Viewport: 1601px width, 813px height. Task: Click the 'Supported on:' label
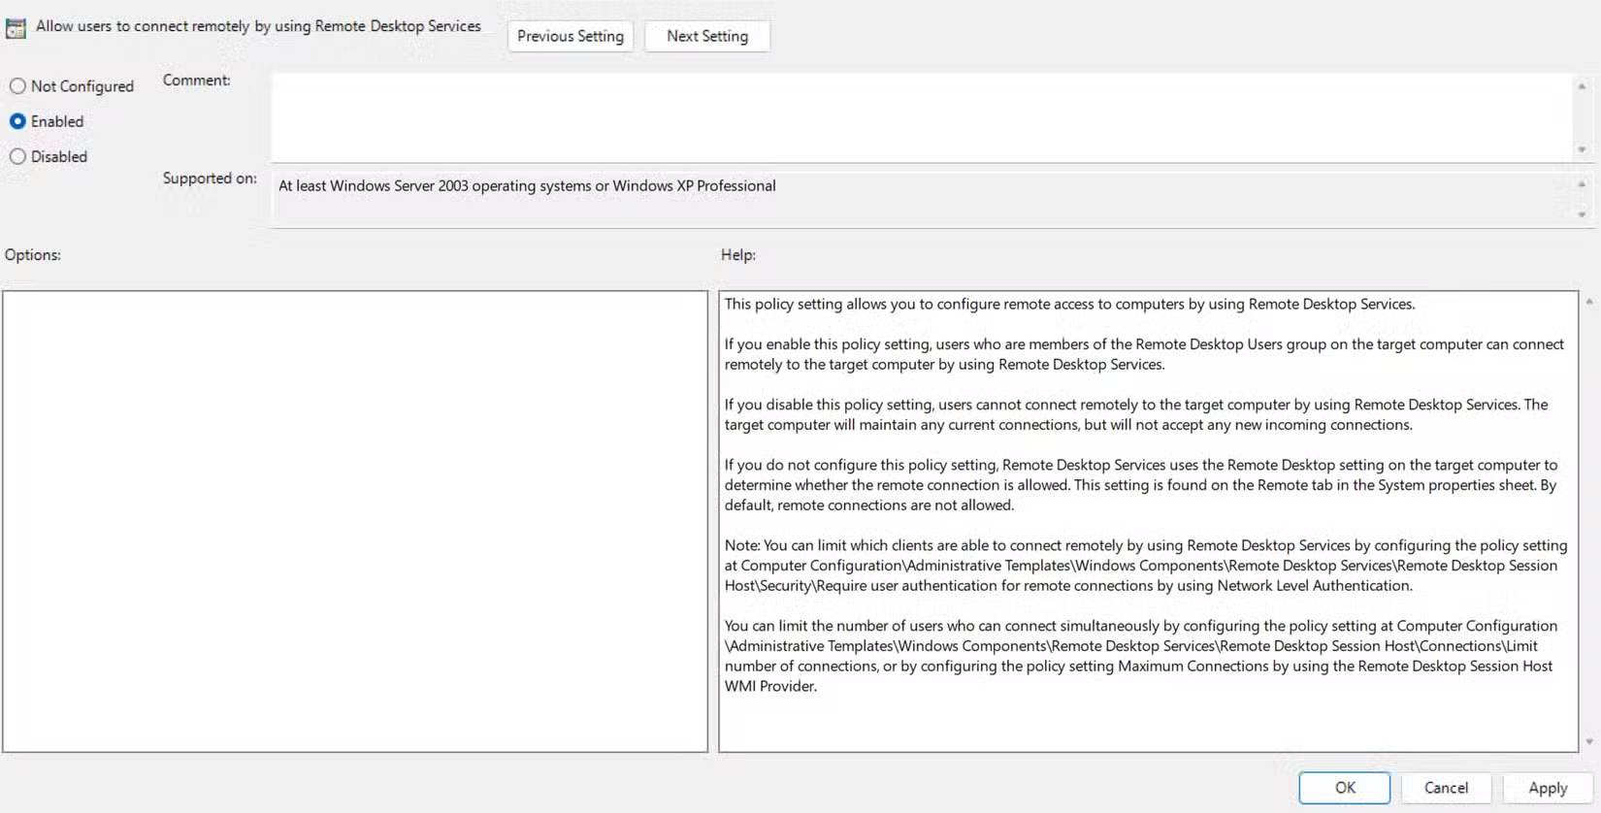[x=210, y=179]
